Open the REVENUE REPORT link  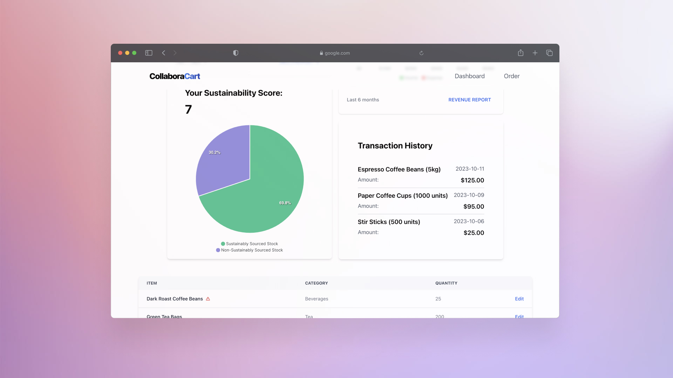click(469, 100)
